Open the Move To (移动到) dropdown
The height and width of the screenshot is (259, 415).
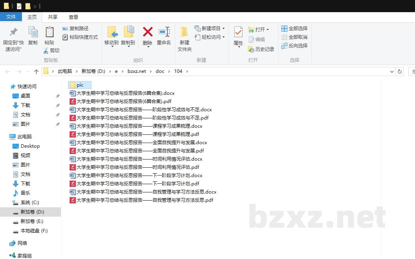point(111,46)
